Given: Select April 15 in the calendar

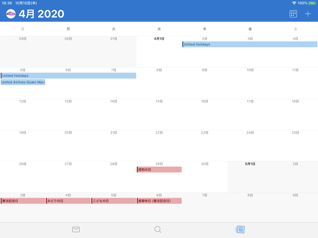Looking at the screenshot, I should [x=159, y=115].
